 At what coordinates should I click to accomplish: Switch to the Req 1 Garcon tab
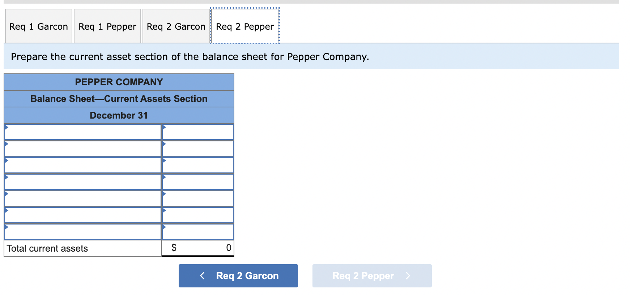point(38,26)
